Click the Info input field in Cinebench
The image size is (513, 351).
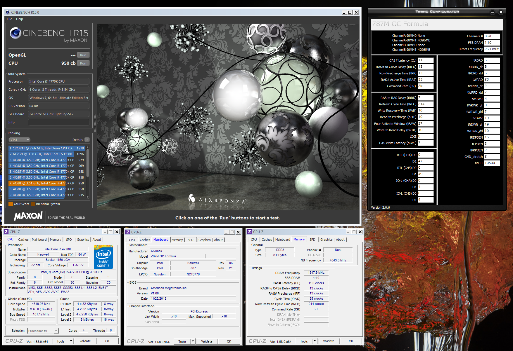coord(59,122)
